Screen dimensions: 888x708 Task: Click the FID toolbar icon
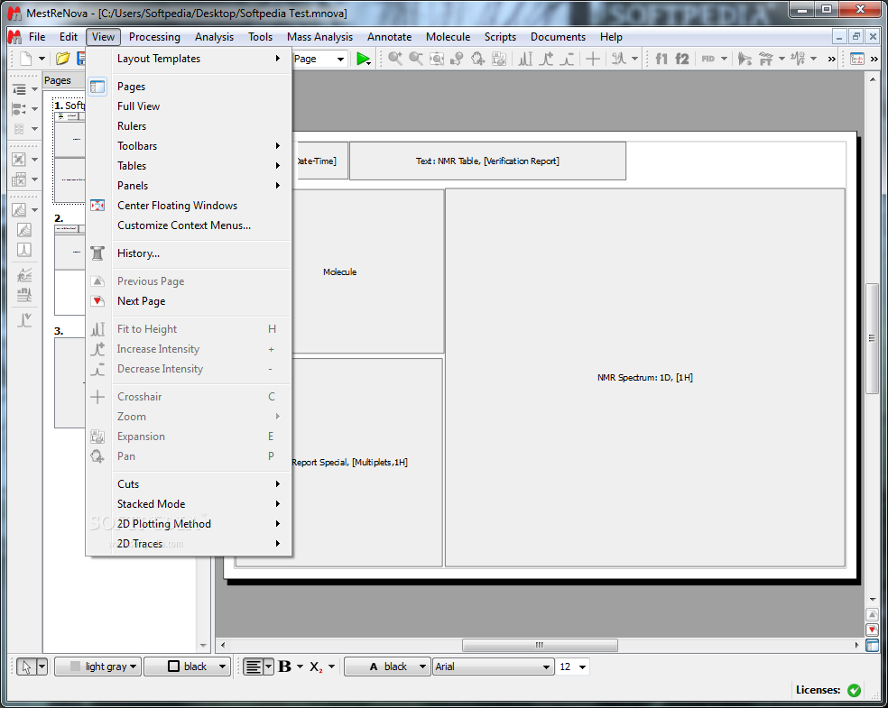click(708, 59)
